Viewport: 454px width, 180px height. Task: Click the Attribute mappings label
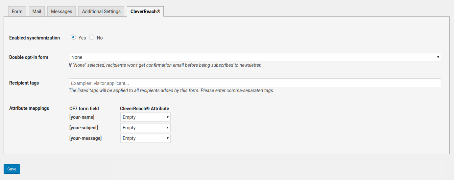[29, 108]
